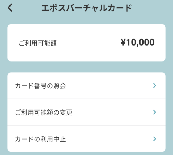Image resolution: width=173 pixels, height=155 pixels.
Task: Open the カード番号の照会 row
Action: point(86,86)
